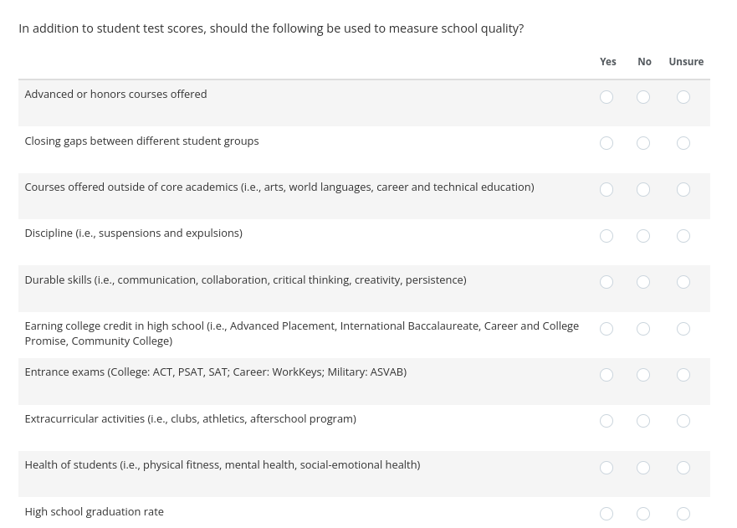The image size is (737, 528).
Task: Mark Unsure for Closing gaps between student groups
Action: coord(683,143)
